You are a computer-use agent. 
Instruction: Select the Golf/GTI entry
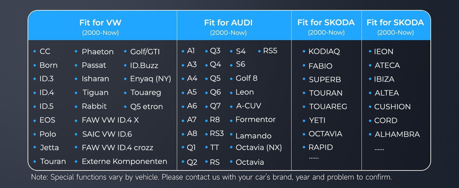tap(145, 52)
